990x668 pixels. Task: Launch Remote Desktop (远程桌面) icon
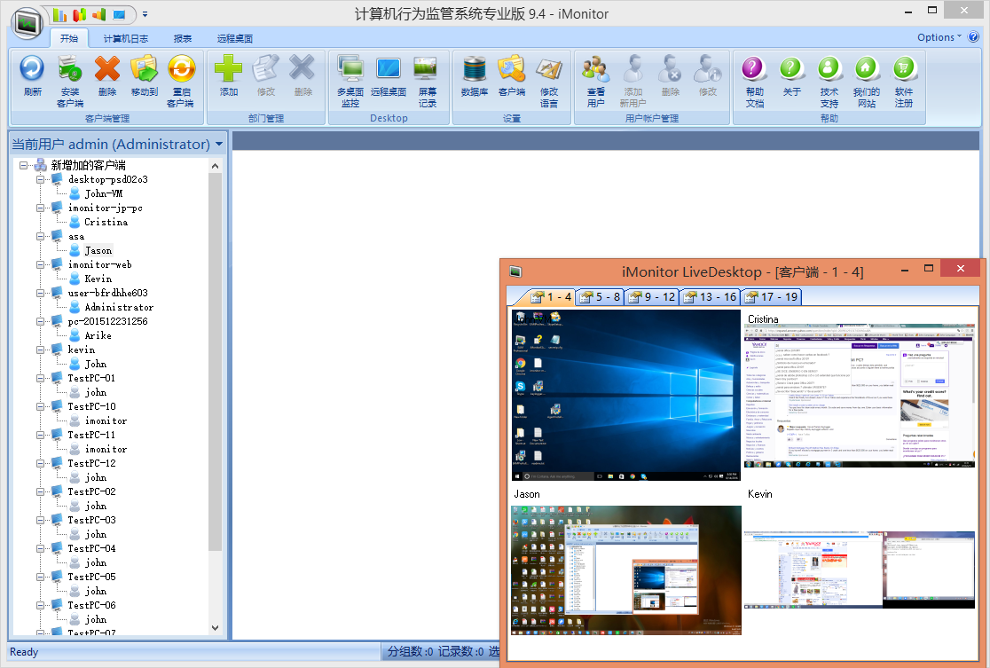pos(389,69)
